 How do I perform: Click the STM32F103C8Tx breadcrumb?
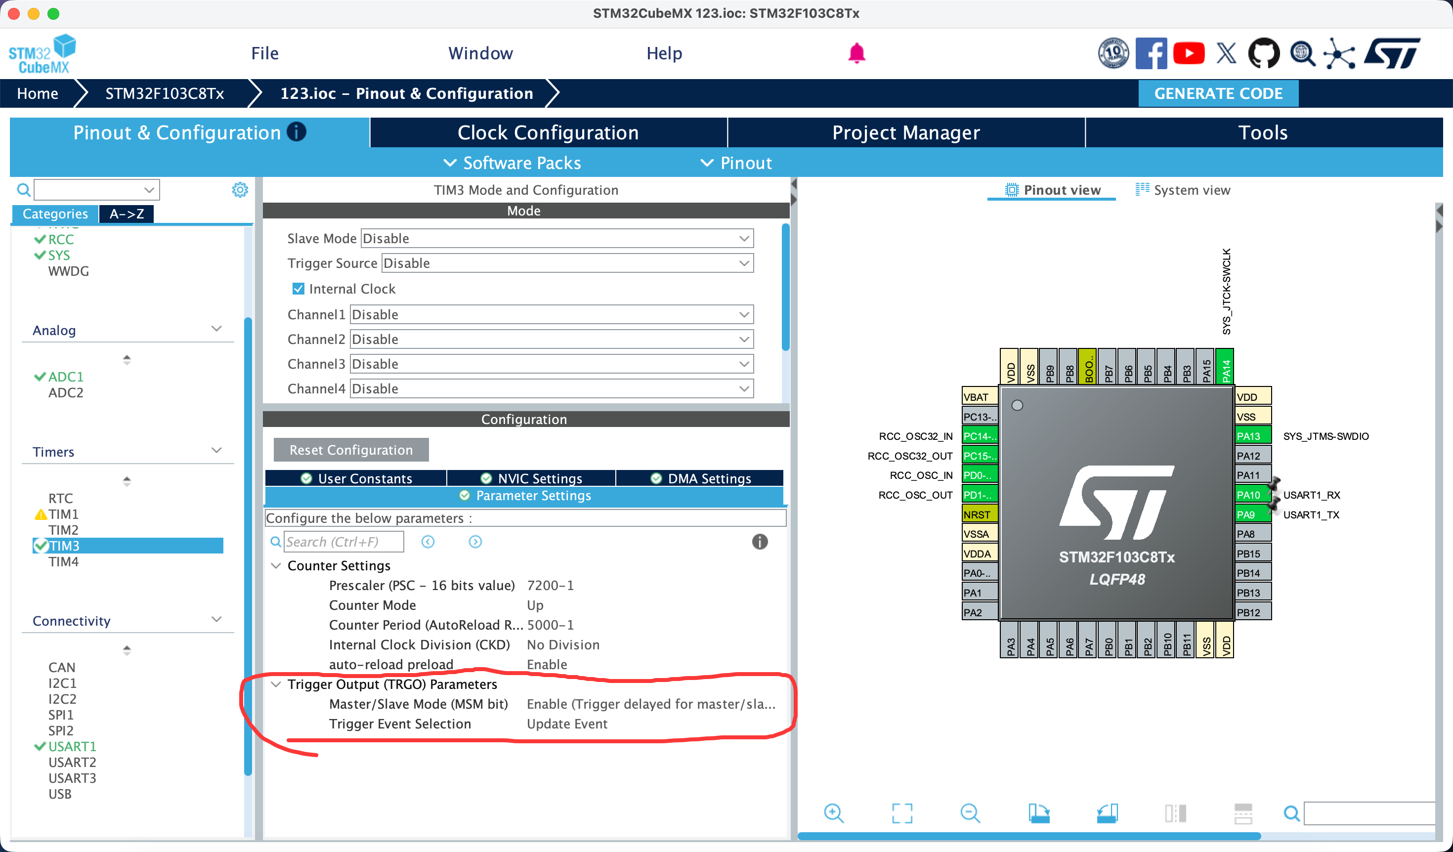(x=164, y=93)
